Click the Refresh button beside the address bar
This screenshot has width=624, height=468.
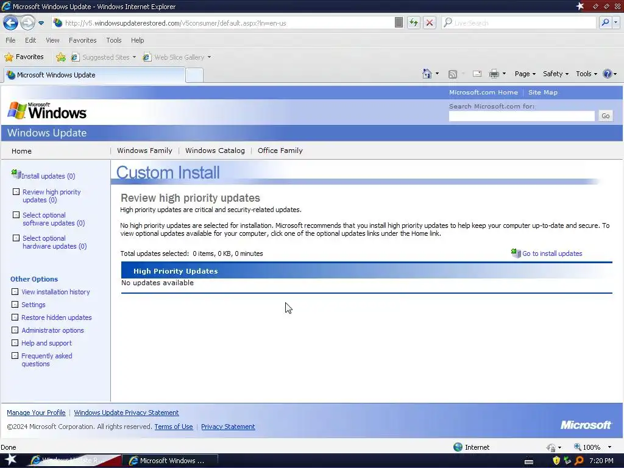pos(414,23)
